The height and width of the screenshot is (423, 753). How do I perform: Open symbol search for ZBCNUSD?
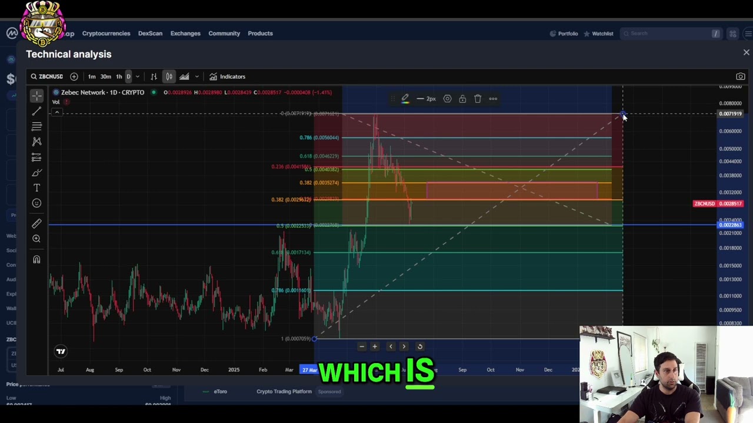pyautogui.click(x=47, y=76)
